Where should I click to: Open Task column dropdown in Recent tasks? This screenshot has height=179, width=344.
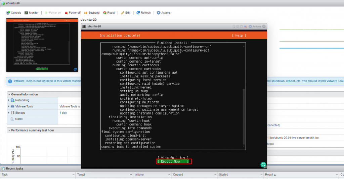pos(73,175)
